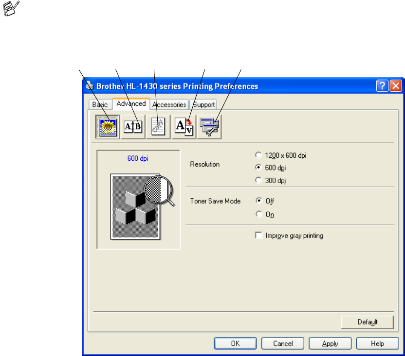
Task: Click the Default button
Action: pos(368,322)
